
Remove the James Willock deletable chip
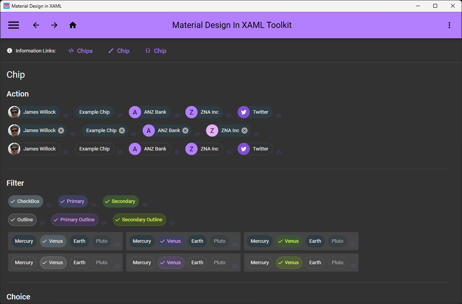(x=61, y=131)
